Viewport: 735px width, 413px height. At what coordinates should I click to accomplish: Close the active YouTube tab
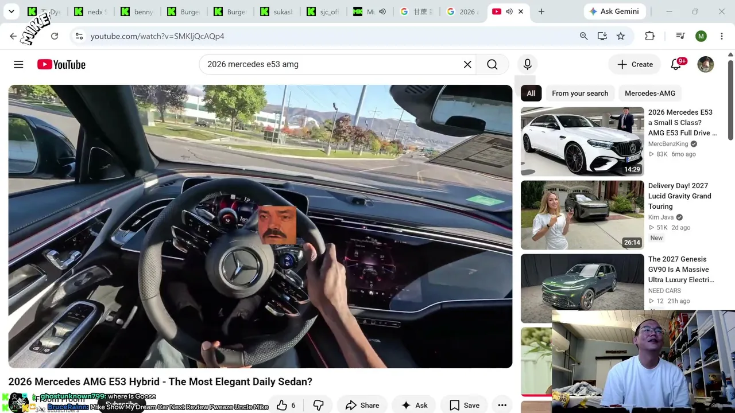click(521, 11)
